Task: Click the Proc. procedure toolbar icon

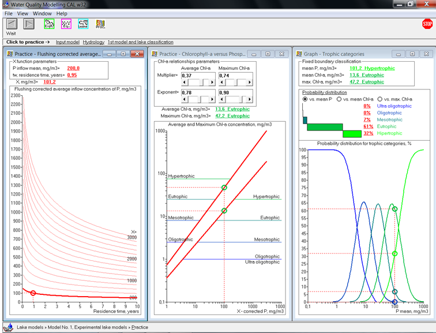Action: [x=100, y=24]
